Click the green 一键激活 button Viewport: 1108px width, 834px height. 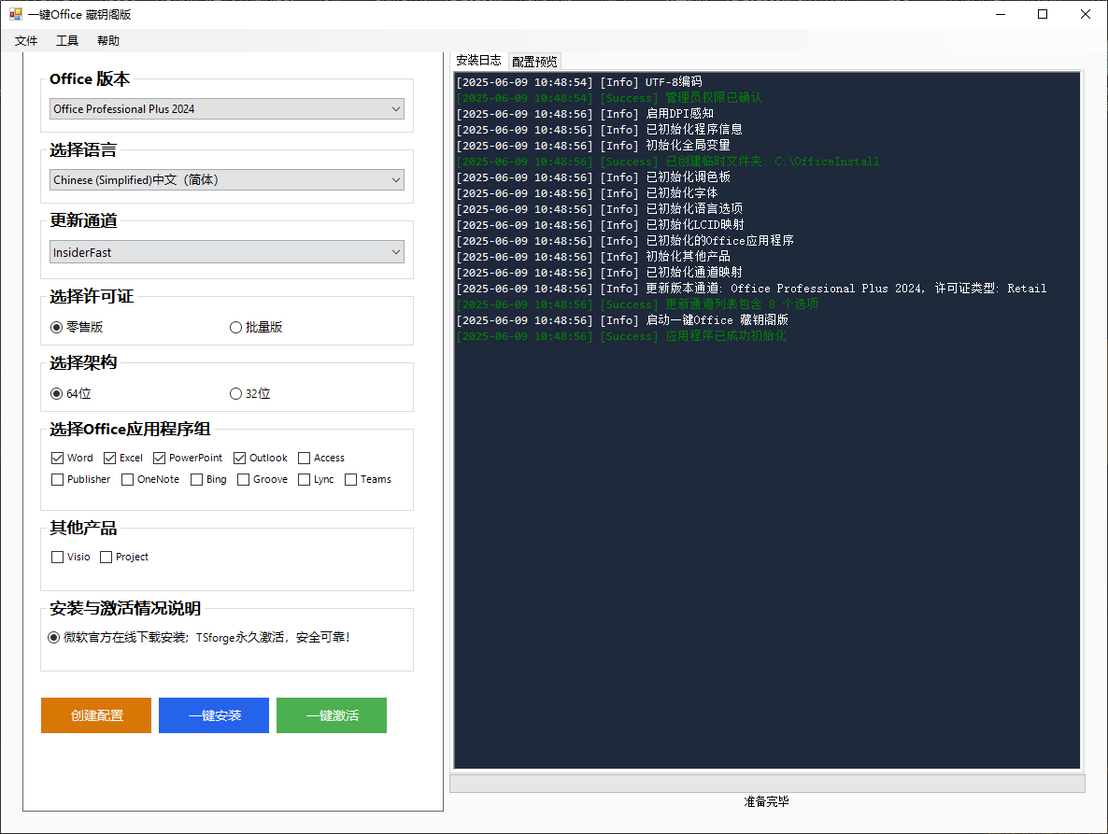tap(332, 715)
